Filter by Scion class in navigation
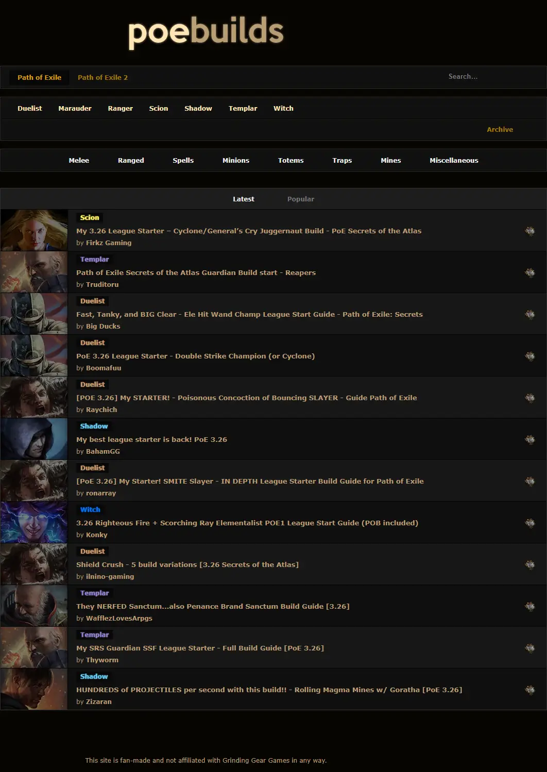 coord(159,108)
